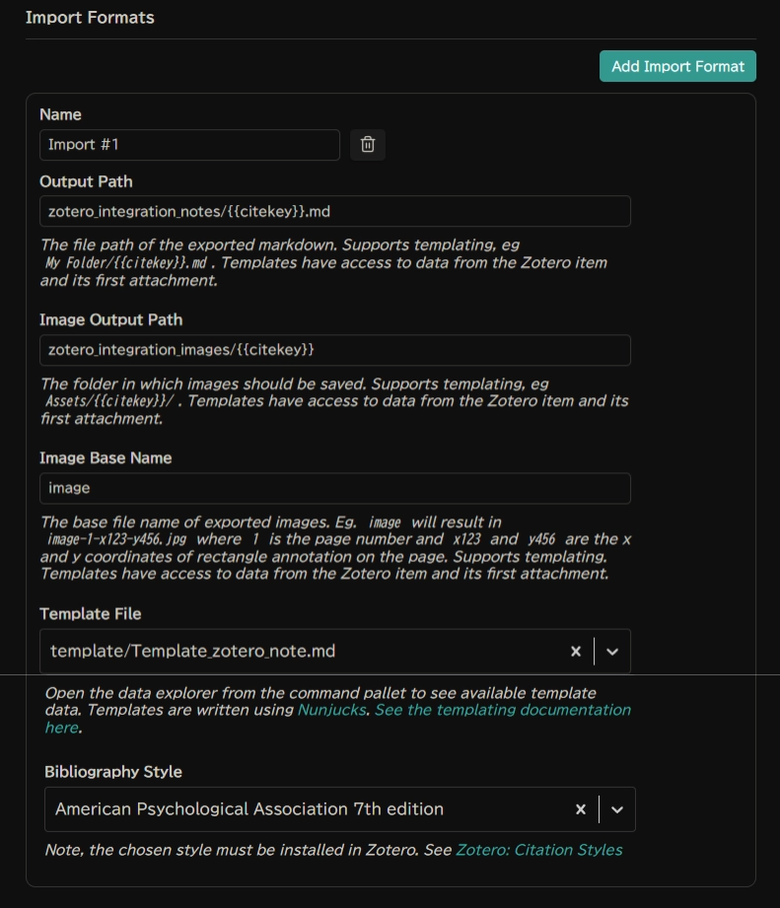Clear the Bibliography Style selection
780x908 pixels.
(581, 809)
